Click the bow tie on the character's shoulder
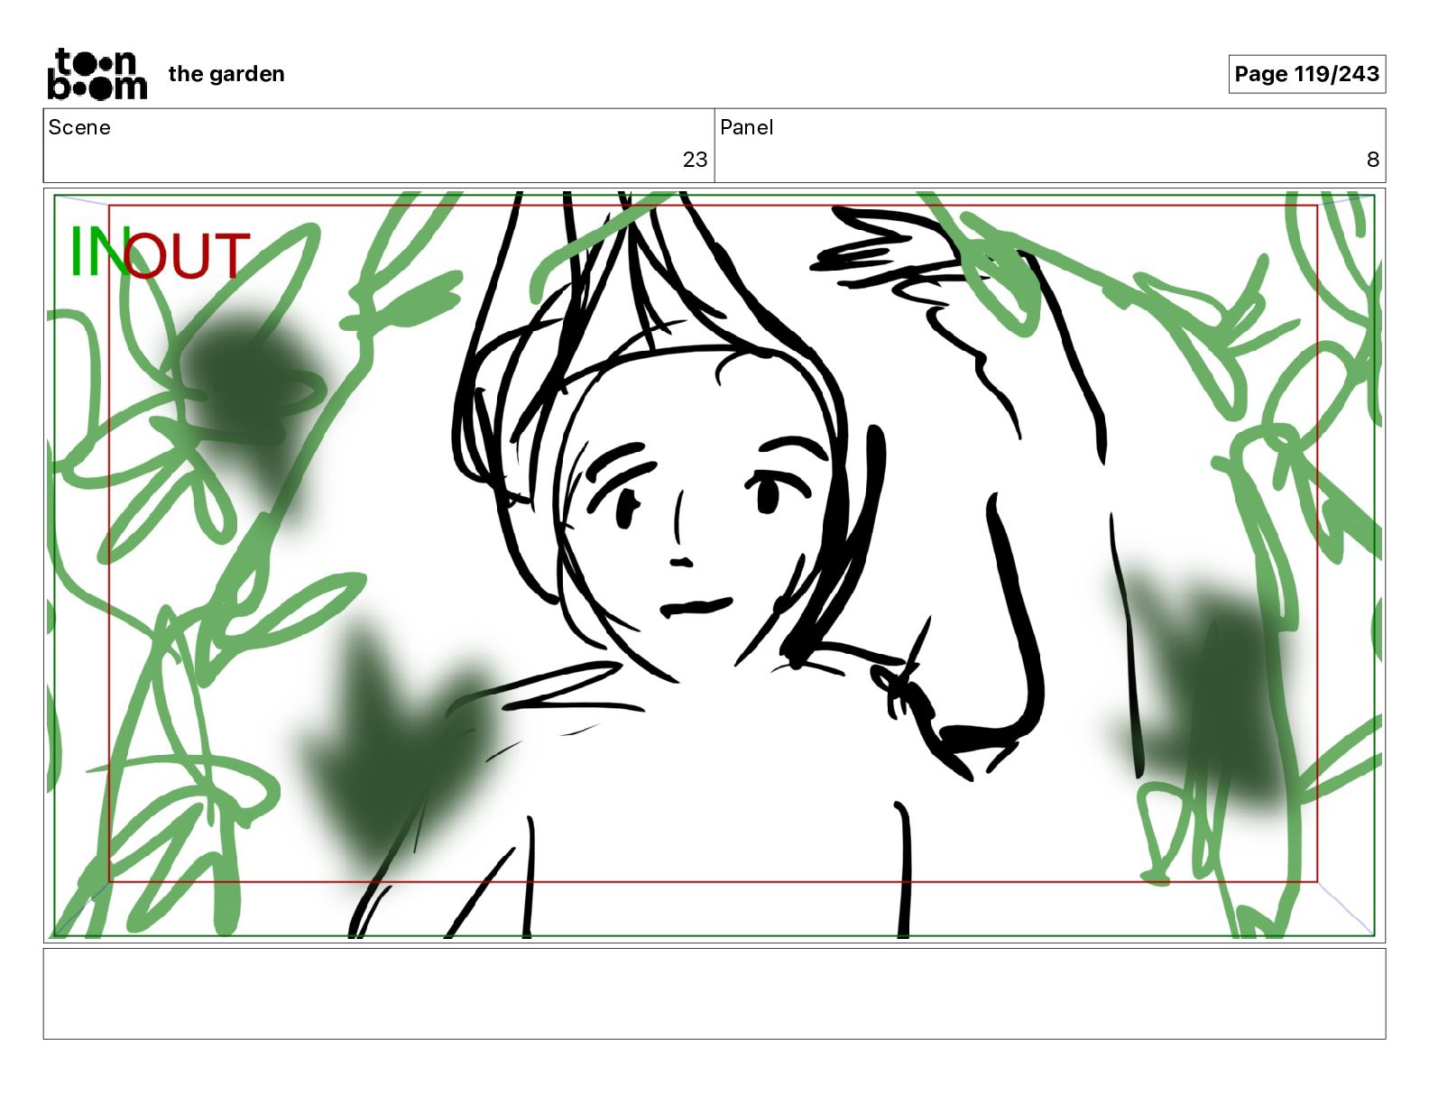 [x=898, y=684]
